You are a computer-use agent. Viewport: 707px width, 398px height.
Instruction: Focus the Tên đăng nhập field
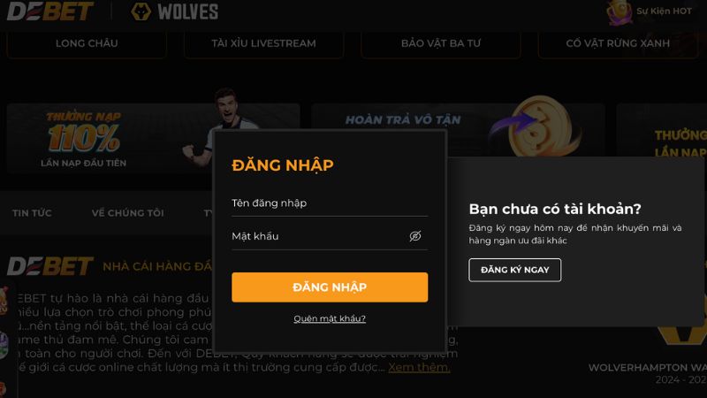[x=330, y=203]
